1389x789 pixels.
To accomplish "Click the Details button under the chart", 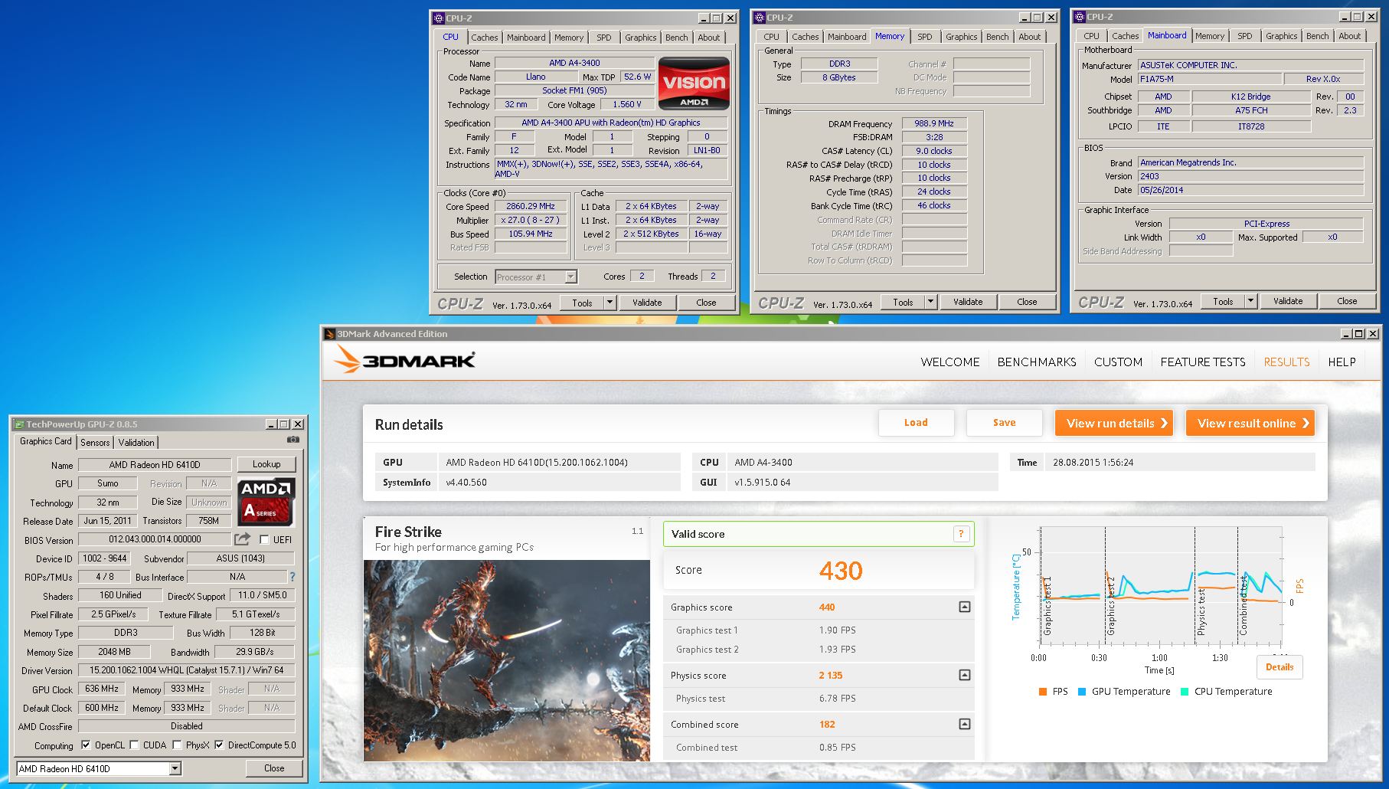I will tap(1280, 667).
